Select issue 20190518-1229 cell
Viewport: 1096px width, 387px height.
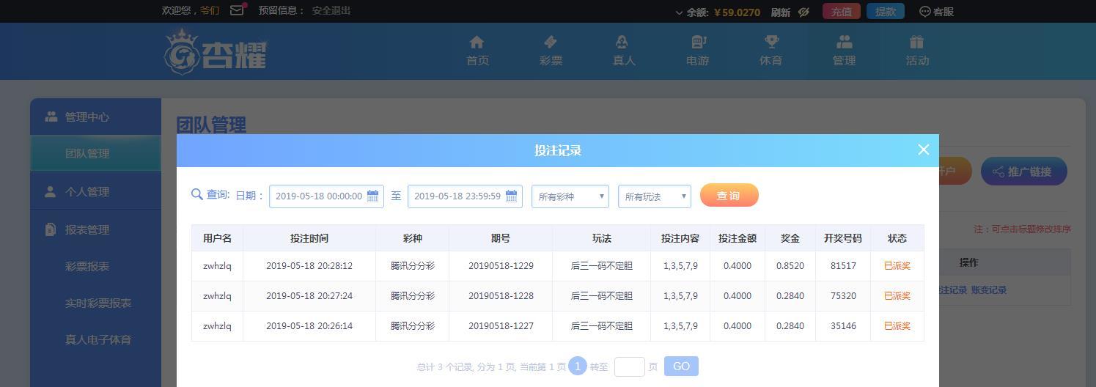[x=501, y=266]
